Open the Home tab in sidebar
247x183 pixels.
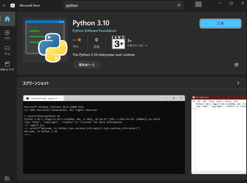7,19
